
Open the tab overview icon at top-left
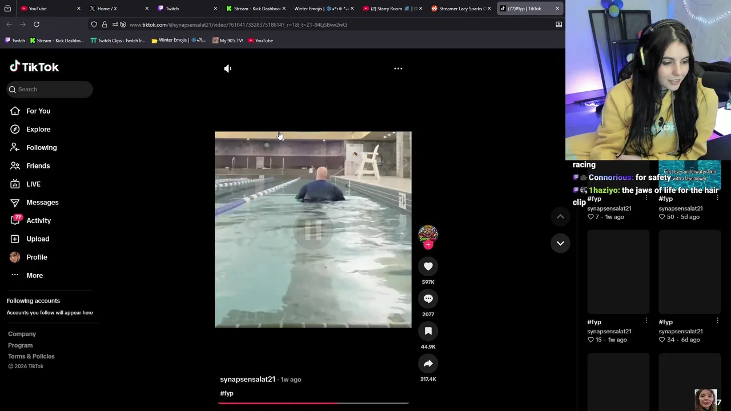7,9
